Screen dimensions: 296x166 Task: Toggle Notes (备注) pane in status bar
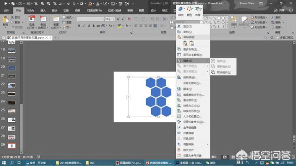214,157
